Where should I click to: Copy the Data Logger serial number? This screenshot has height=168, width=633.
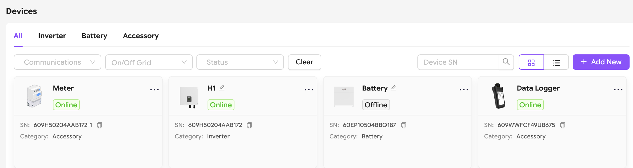click(x=563, y=125)
